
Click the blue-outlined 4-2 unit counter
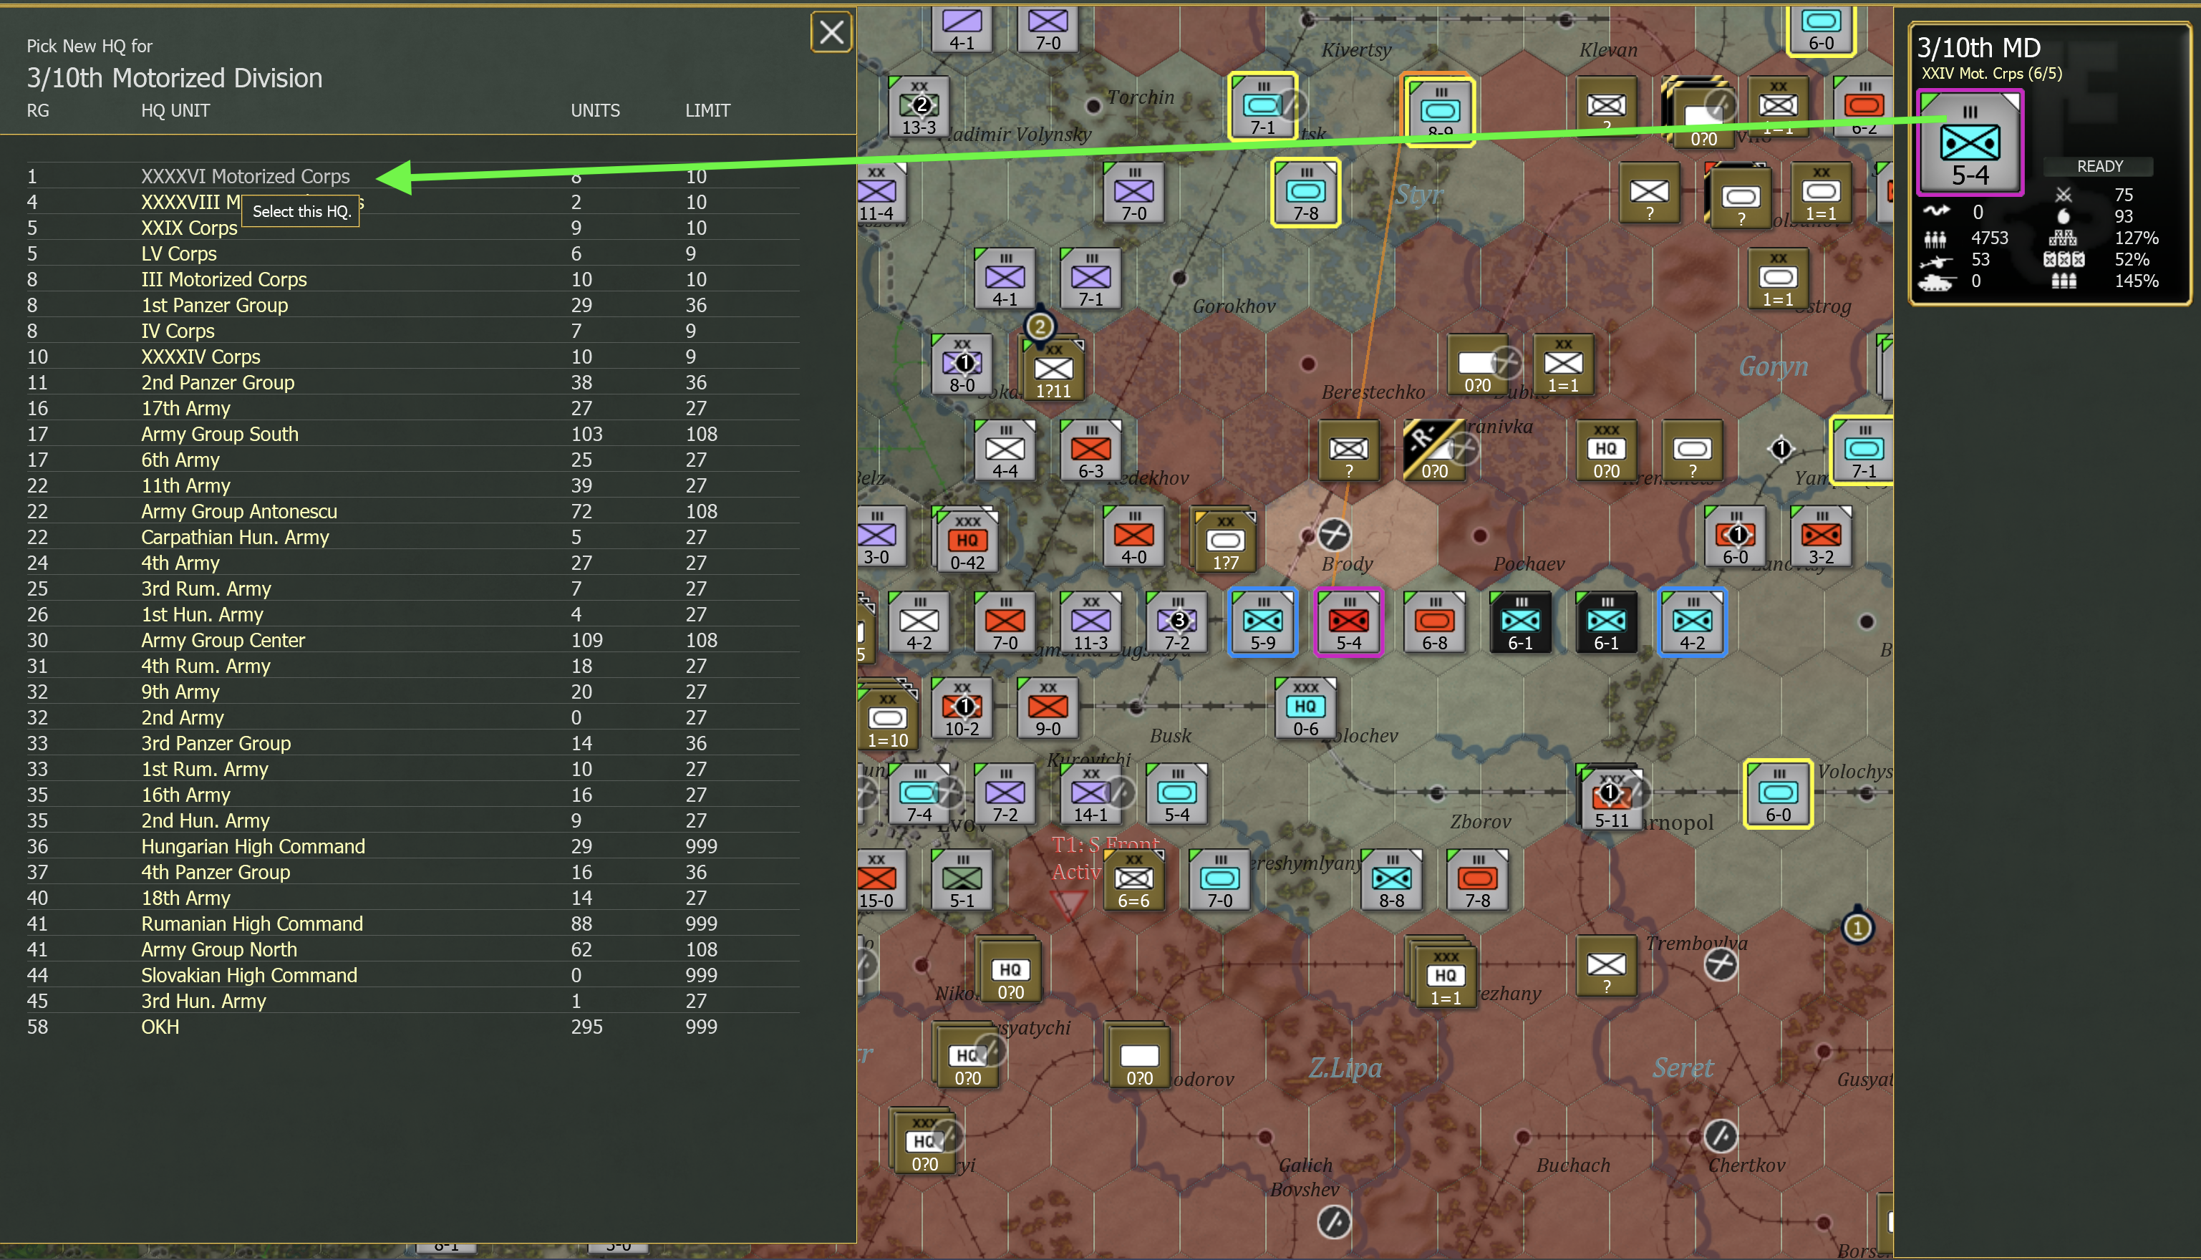[x=1692, y=622]
